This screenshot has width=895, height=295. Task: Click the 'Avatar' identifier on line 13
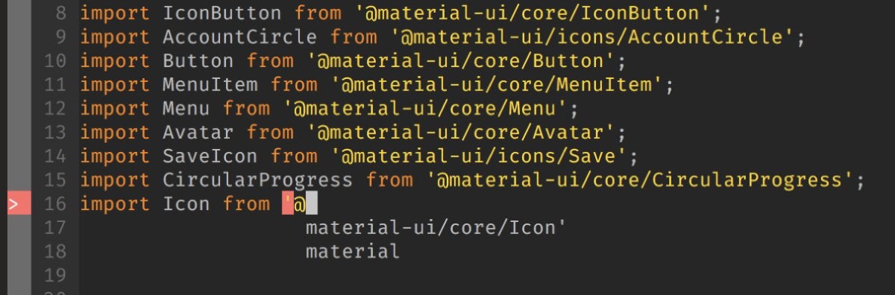(x=198, y=133)
